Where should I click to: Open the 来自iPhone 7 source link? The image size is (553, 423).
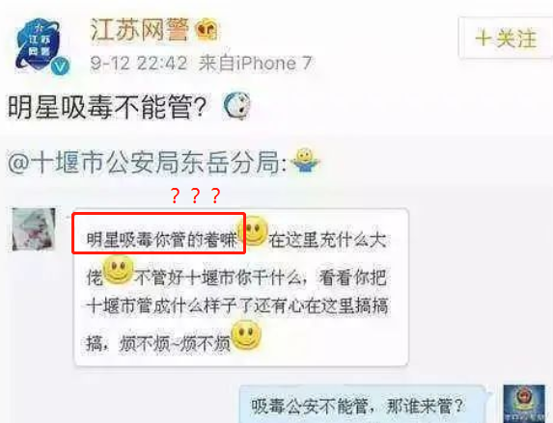[x=256, y=64]
